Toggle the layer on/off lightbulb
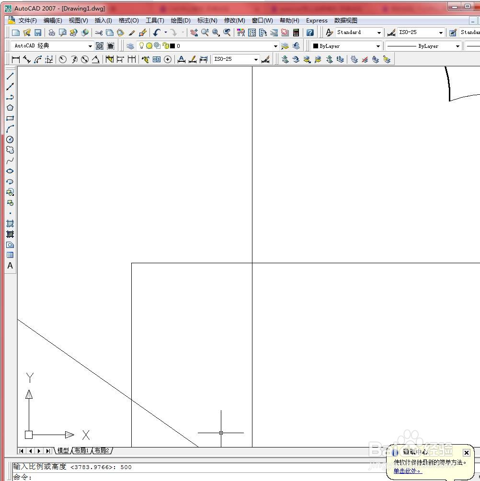Viewport: 480px width, 481px height. pyautogui.click(x=141, y=46)
